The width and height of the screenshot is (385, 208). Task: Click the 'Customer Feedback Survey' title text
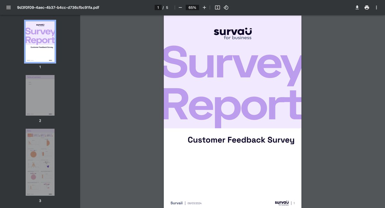(241, 140)
